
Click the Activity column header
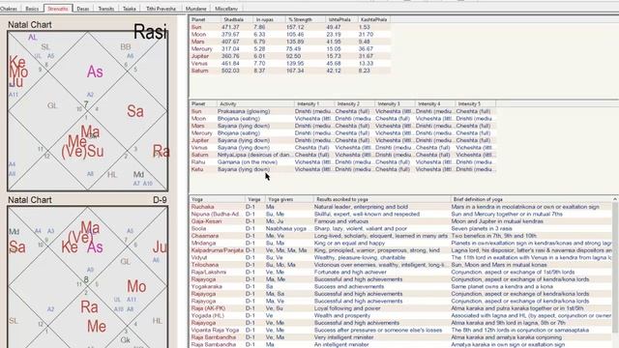[x=255, y=103]
